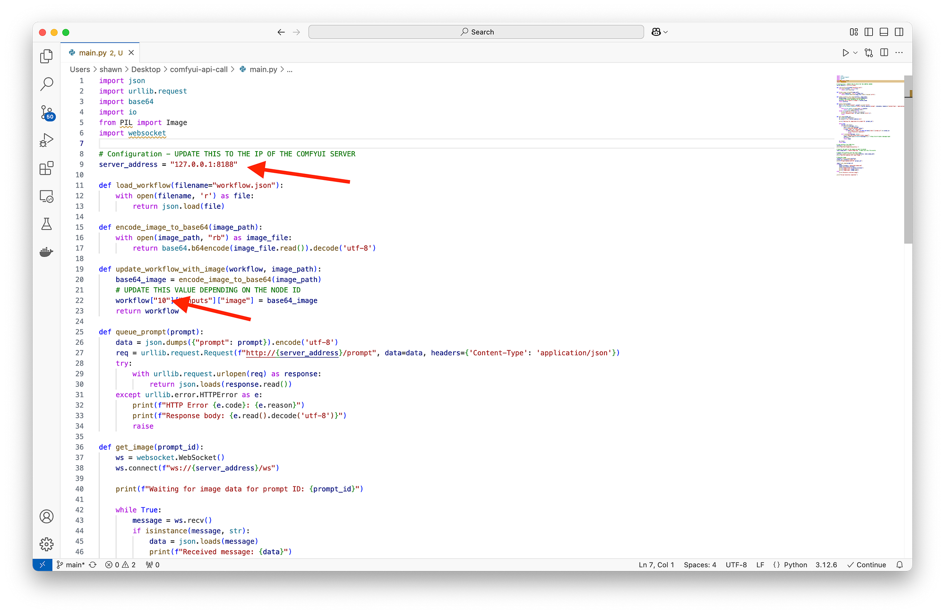
Task: Open Source Control with 50 badge
Action: pyautogui.click(x=46, y=112)
